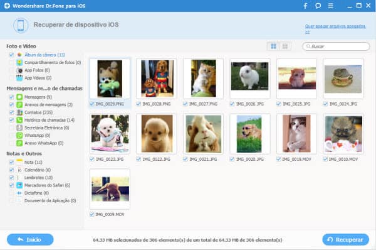Viewport: 376px width, 250px height.
Task: Select the IMG_0028.PNG superman dogs thumbnail
Action: [x=156, y=79]
